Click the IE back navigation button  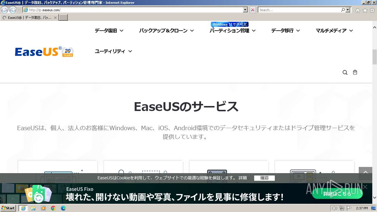tap(5, 10)
